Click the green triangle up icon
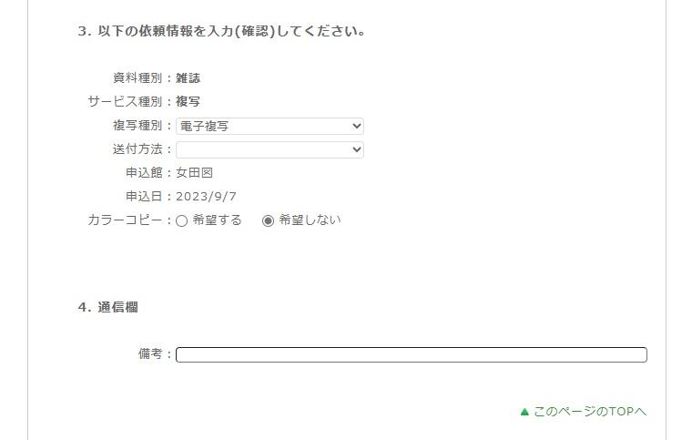692x440 pixels. [x=524, y=412]
